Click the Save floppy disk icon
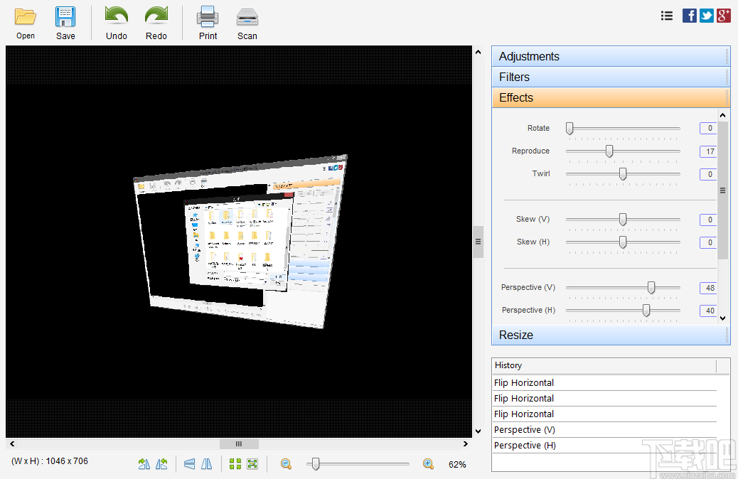This screenshot has width=738, height=479. pyautogui.click(x=65, y=17)
